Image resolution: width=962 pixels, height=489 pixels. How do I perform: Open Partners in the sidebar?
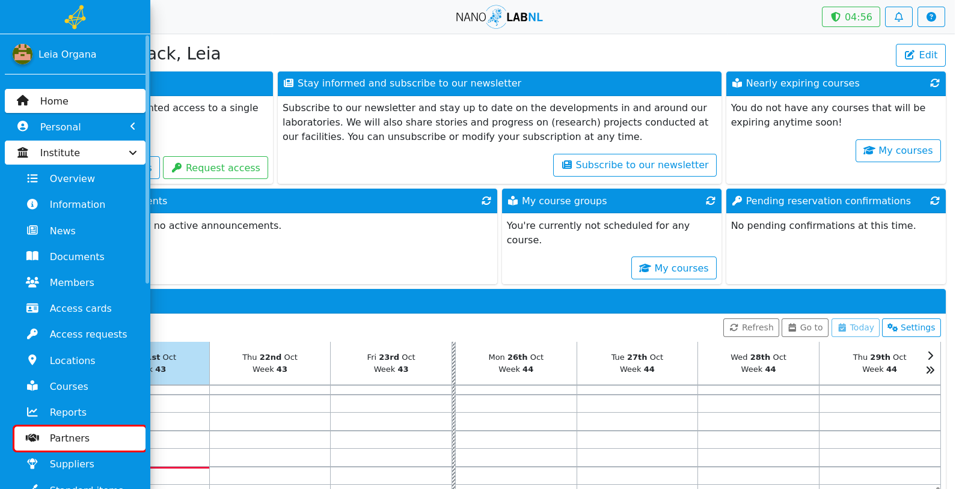79,439
